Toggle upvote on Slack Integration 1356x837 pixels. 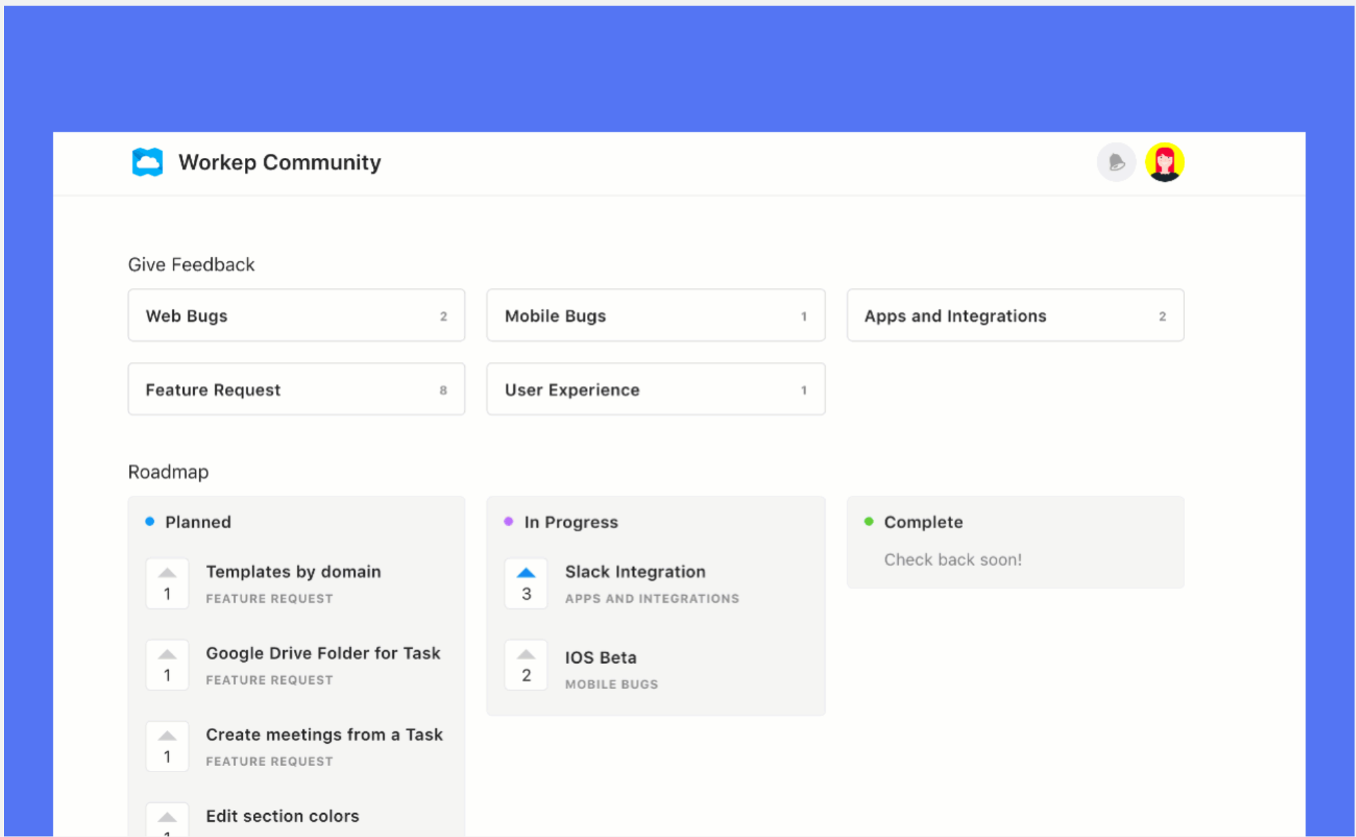(526, 583)
